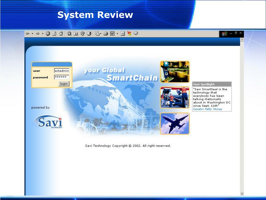Screen dimensions: 266x200
Task: Minimize the browser window
Action: click(x=231, y=33)
